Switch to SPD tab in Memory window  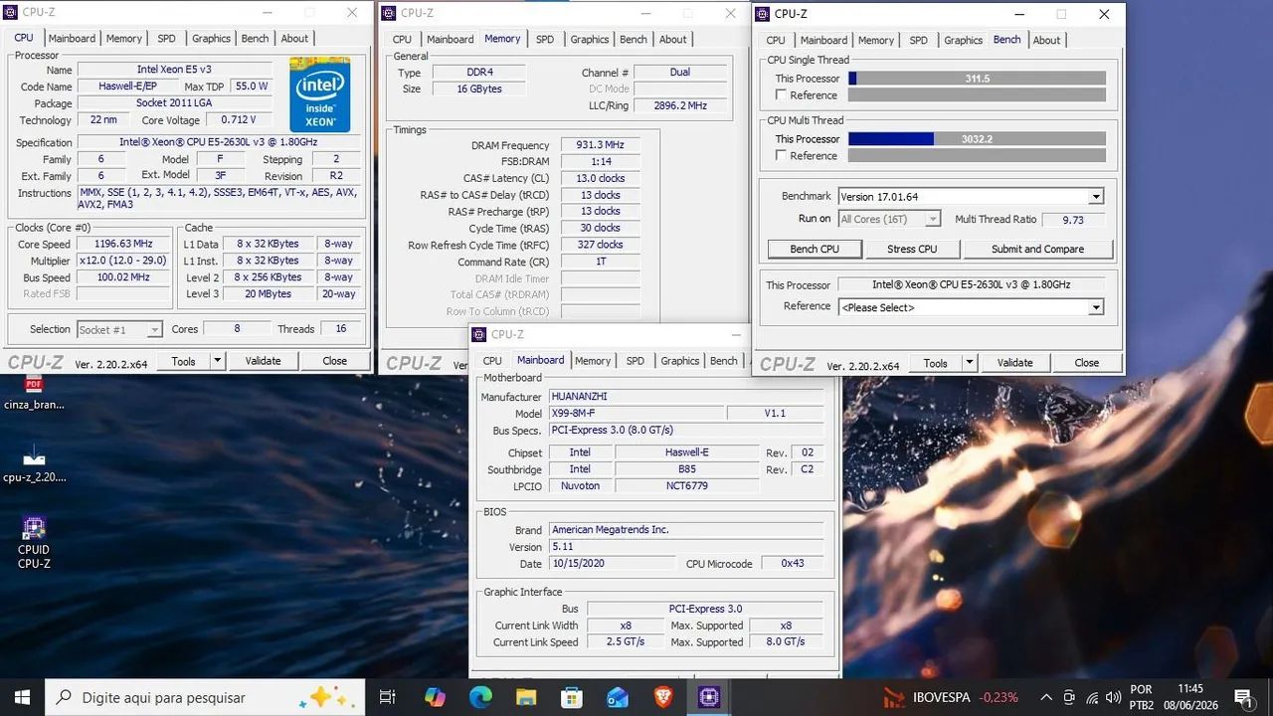(x=545, y=39)
